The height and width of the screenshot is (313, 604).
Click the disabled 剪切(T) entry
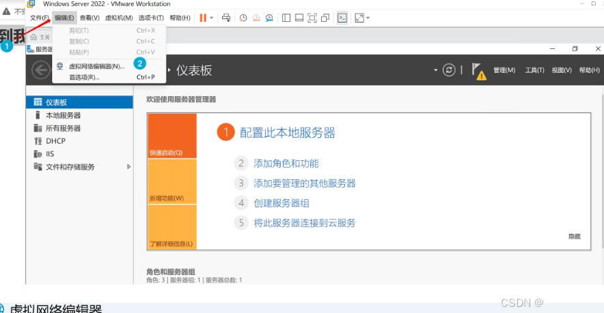[x=109, y=31]
